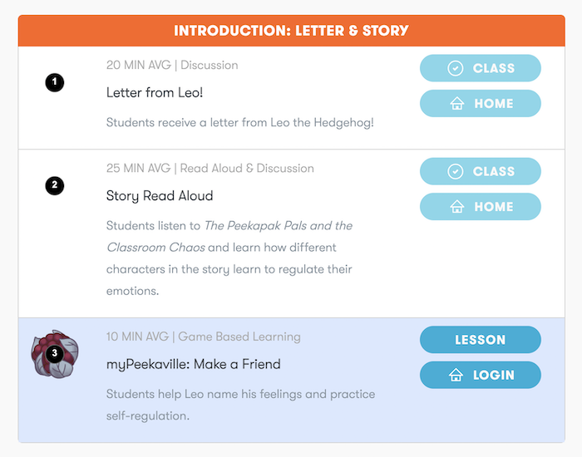Click the checkmark icon in Letter from Leo CLASS button
This screenshot has width=582, height=457.
point(455,68)
